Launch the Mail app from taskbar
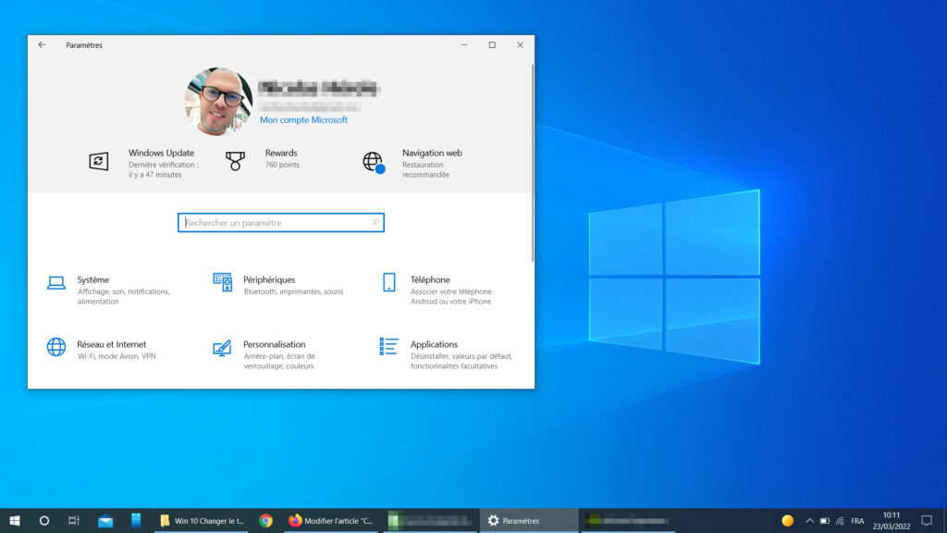 pos(105,520)
